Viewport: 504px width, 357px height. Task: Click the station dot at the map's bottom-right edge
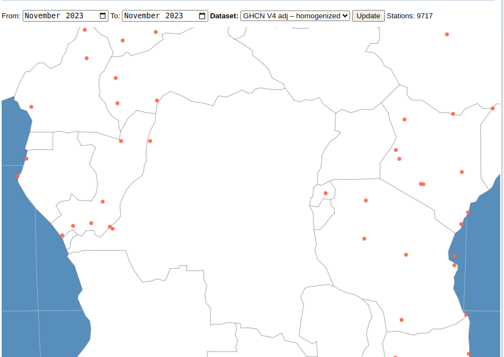point(469,354)
